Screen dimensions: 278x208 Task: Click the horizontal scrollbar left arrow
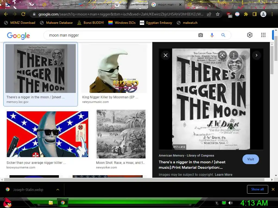coord(2,180)
